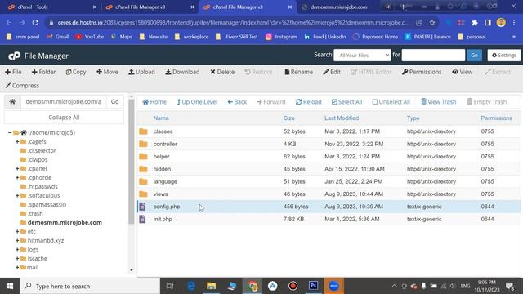Create a new Folder from the toolbar
This screenshot has width=523, height=294.
pyautogui.click(x=43, y=72)
